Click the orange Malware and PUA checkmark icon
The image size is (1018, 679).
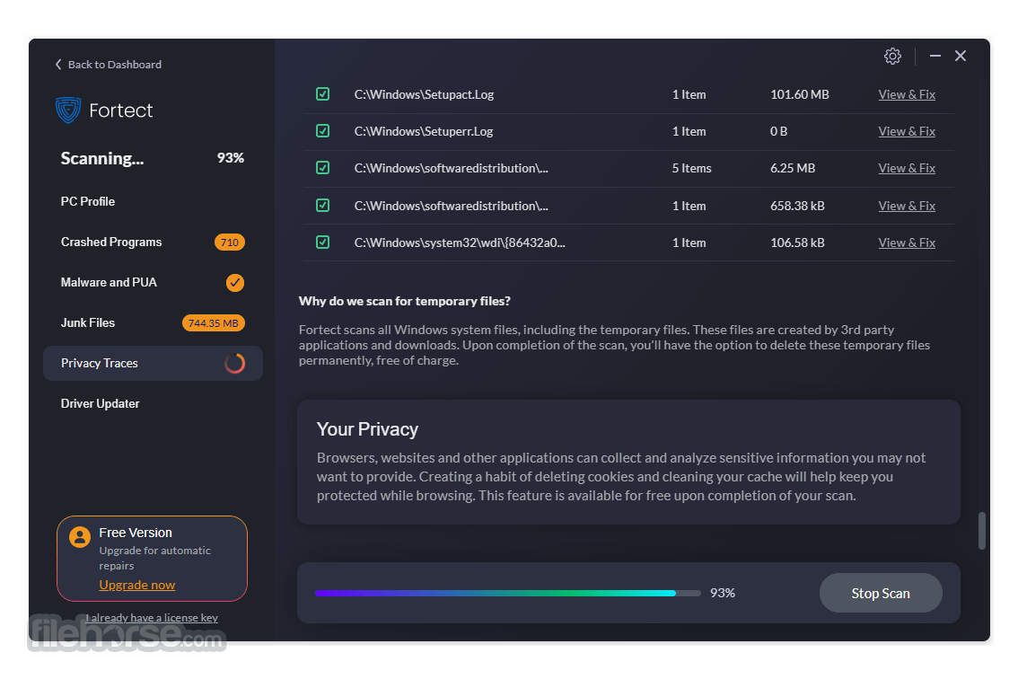234,283
